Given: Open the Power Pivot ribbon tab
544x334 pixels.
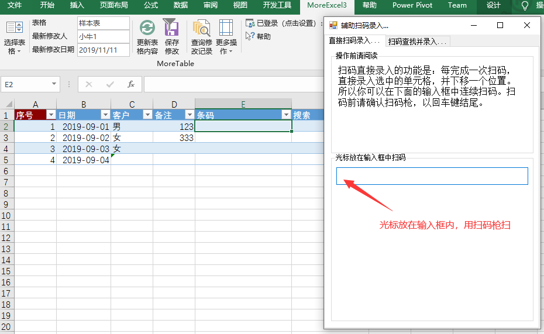Looking at the screenshot, I should point(412,5).
